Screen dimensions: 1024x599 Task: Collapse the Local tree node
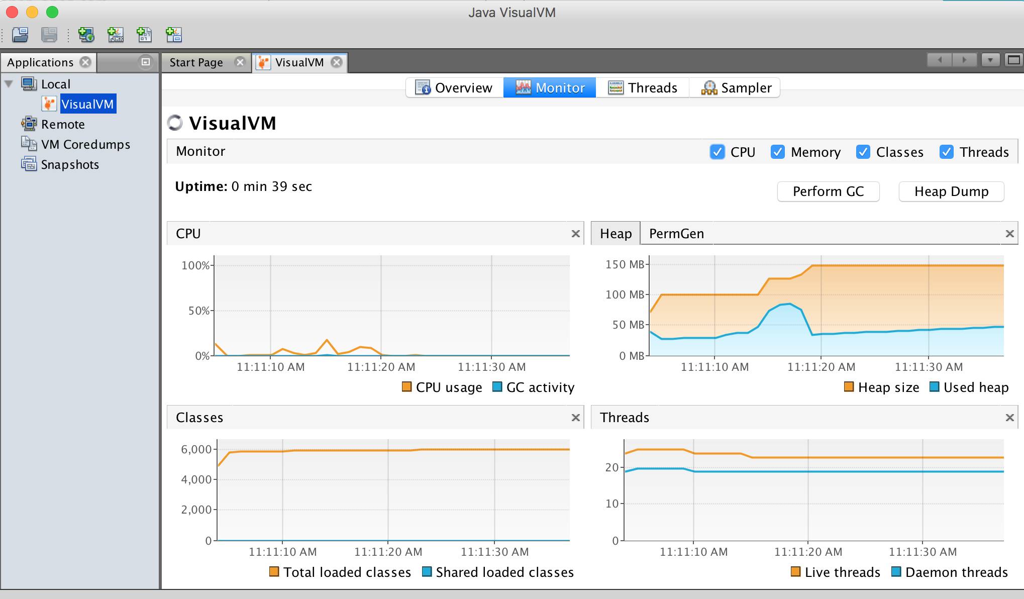click(9, 84)
